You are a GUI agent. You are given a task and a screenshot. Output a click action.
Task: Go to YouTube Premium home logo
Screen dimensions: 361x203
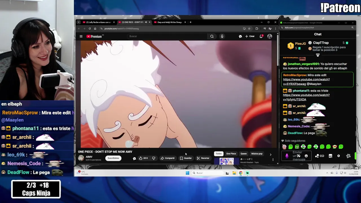[x=94, y=36]
